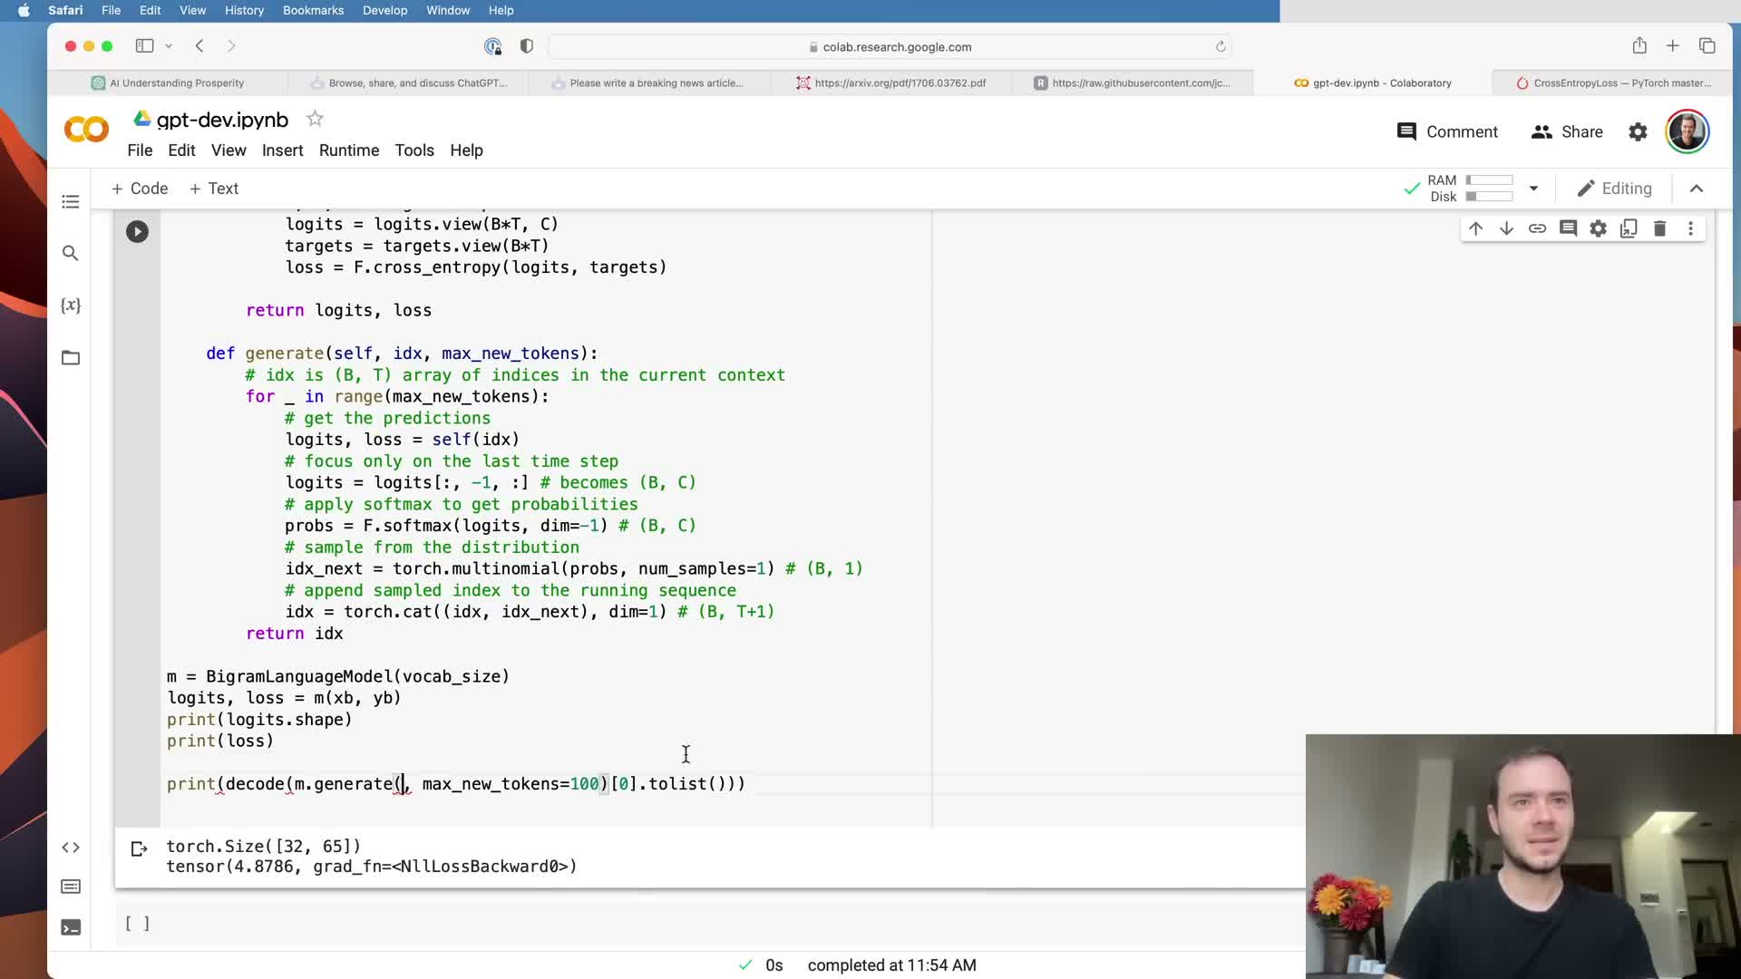Open the terminal panel
Image resolution: width=1741 pixels, height=979 pixels.
point(71,927)
